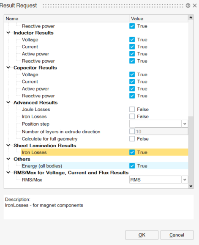Uncheck Inductor Results Voltage checkbox
The image size is (199, 245).
point(132,39)
